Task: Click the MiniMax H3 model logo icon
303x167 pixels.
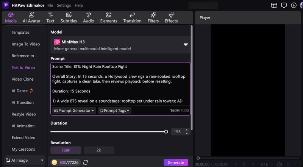Action: pyautogui.click(x=57, y=42)
